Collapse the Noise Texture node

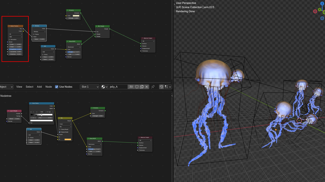pyautogui.click(x=9, y=26)
